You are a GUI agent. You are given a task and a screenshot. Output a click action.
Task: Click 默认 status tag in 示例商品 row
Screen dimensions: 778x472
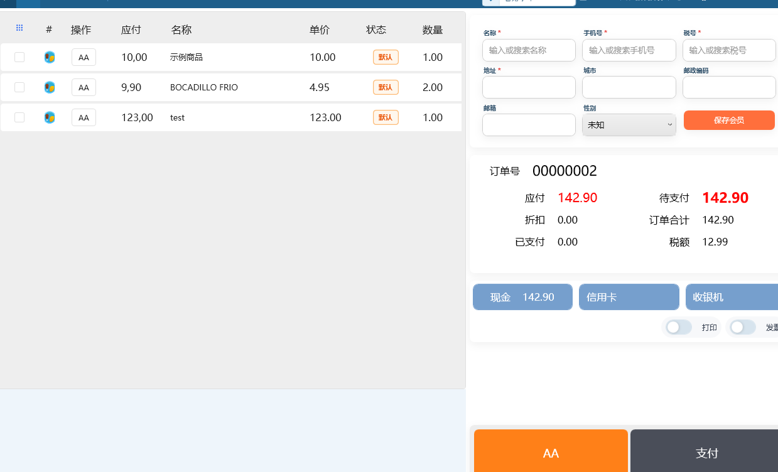pos(386,57)
